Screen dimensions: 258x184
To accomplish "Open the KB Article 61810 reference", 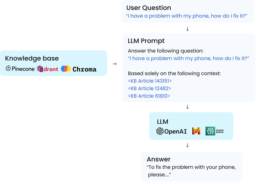I will pyautogui.click(x=149, y=96).
